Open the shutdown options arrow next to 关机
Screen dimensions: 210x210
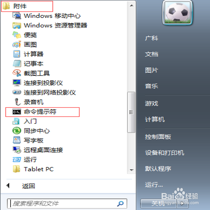pos(183,203)
